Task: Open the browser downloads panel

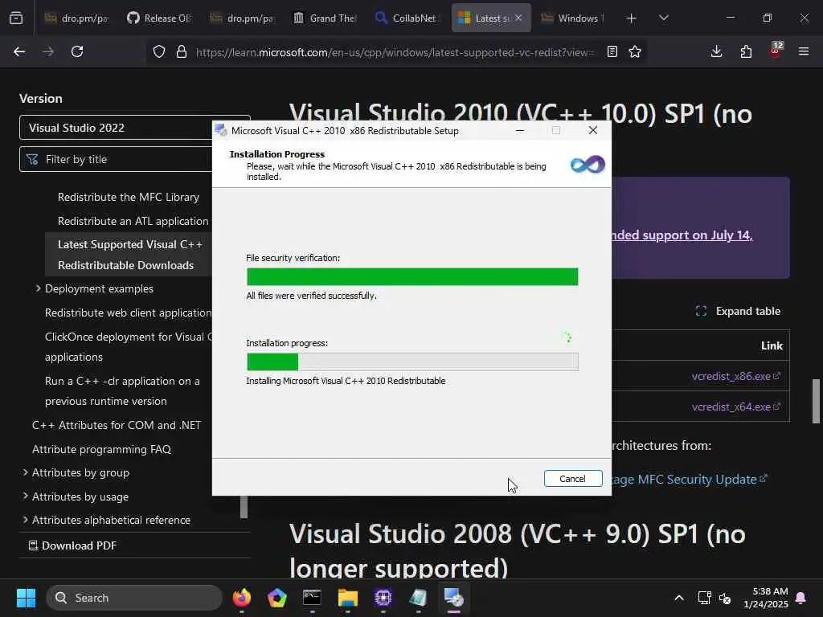Action: [x=716, y=51]
